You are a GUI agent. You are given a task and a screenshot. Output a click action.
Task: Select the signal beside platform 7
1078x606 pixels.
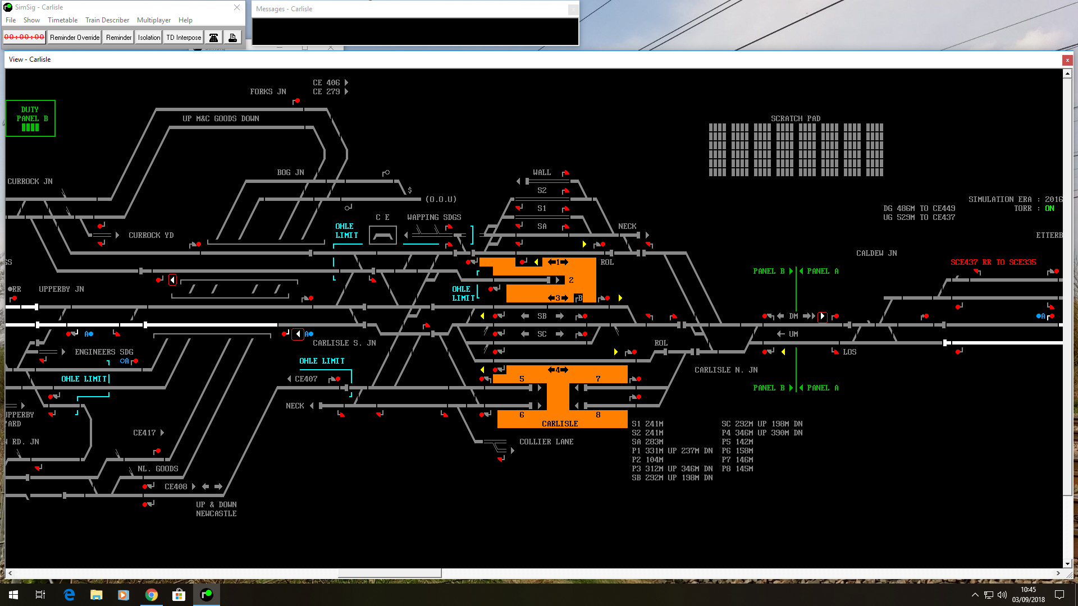click(636, 379)
